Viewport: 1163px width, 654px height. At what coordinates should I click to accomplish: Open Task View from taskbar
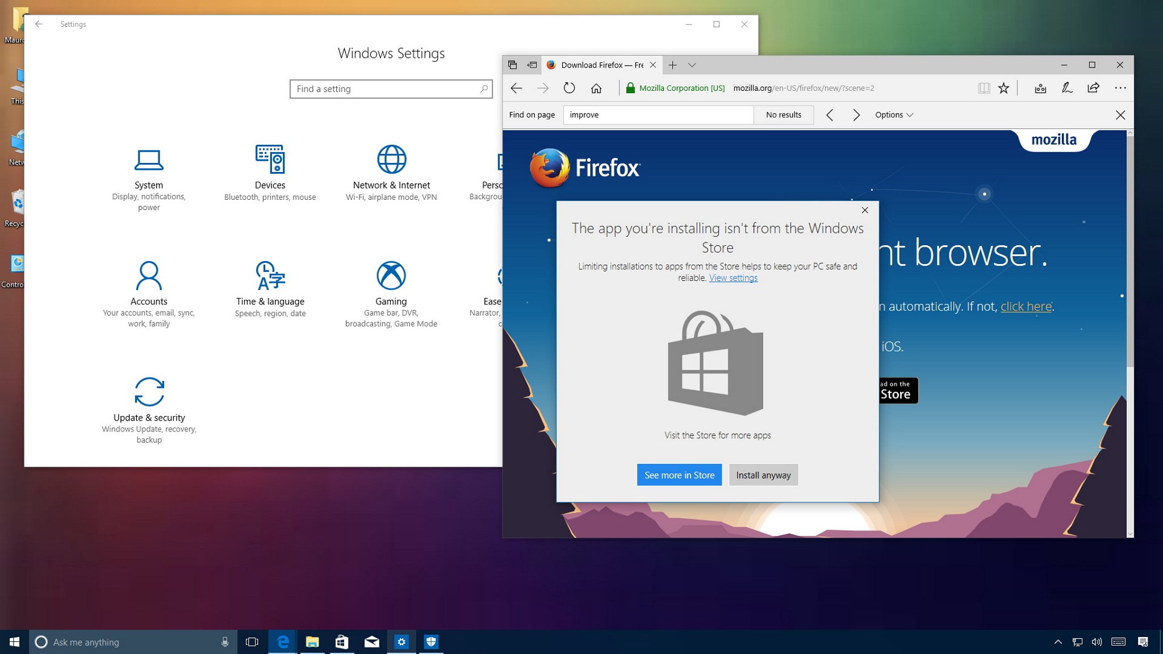(x=252, y=642)
